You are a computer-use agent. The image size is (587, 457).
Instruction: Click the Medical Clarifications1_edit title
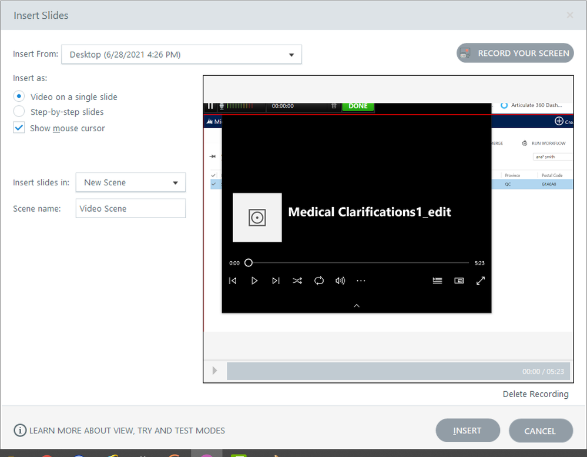click(x=370, y=212)
